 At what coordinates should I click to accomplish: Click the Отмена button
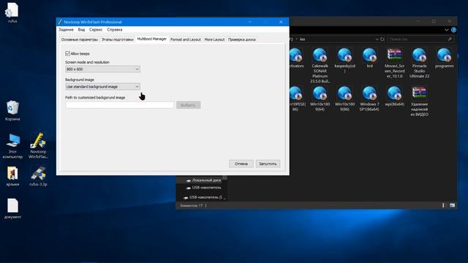click(x=241, y=164)
